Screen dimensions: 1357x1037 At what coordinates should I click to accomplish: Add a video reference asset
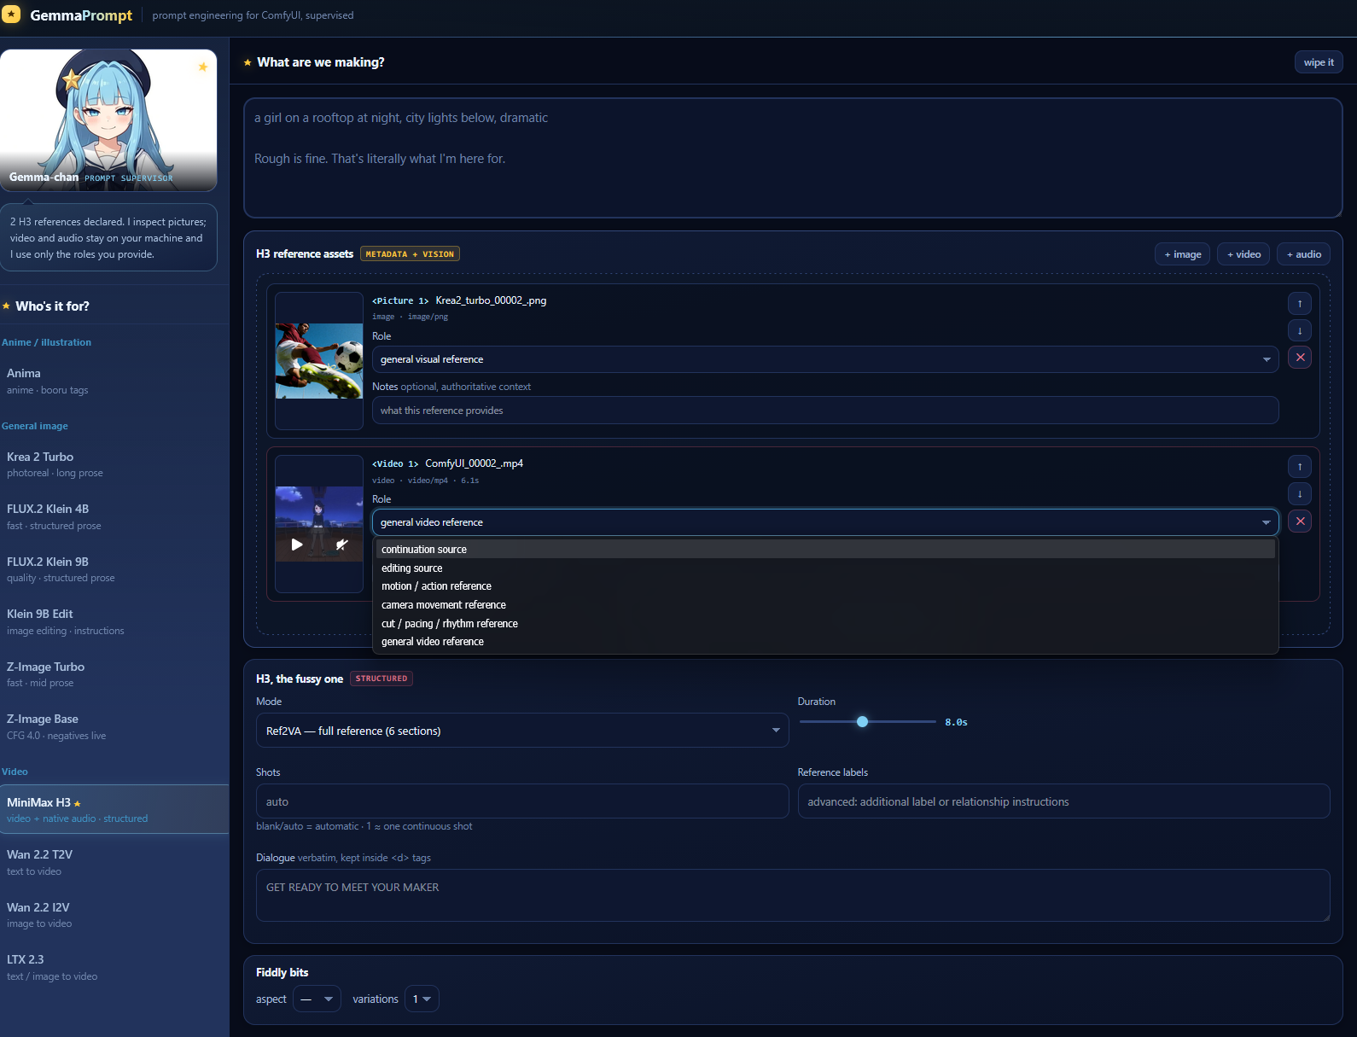click(x=1243, y=254)
